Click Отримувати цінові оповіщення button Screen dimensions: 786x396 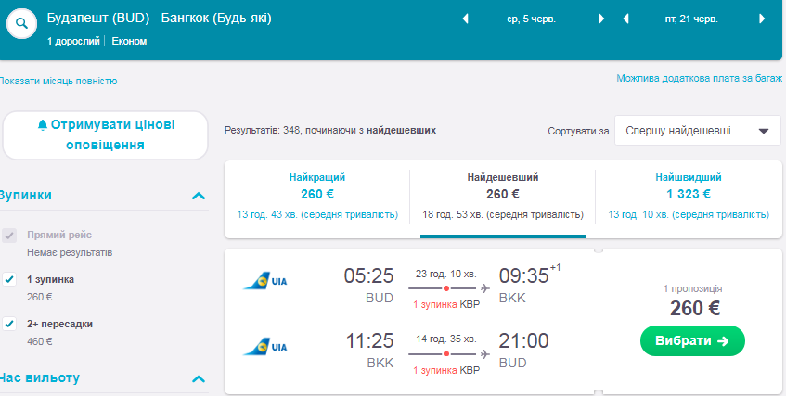coord(105,135)
